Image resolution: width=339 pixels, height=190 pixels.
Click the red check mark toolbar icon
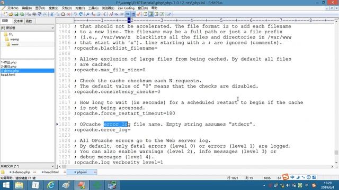pos(139,14)
